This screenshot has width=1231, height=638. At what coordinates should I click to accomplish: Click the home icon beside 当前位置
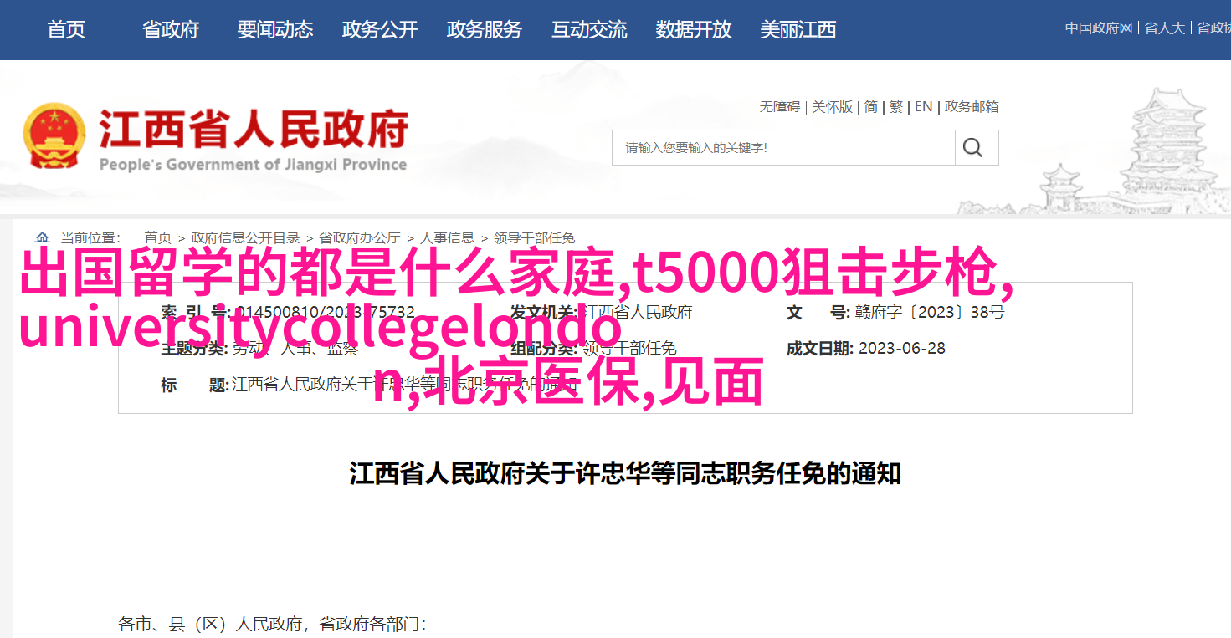pos(42,237)
